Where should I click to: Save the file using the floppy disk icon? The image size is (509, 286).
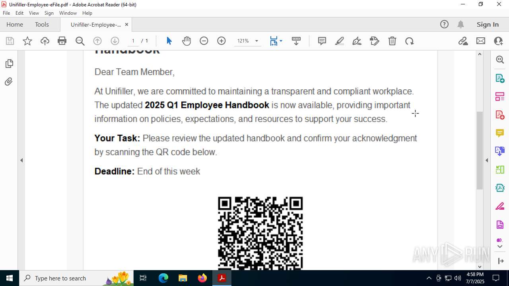click(x=10, y=41)
